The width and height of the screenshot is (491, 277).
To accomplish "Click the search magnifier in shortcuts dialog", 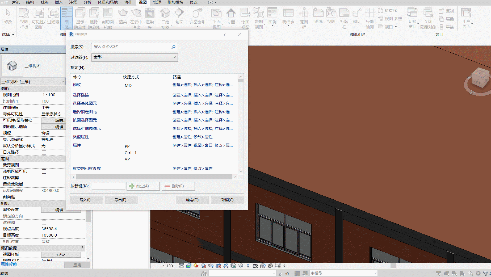I will (173, 47).
